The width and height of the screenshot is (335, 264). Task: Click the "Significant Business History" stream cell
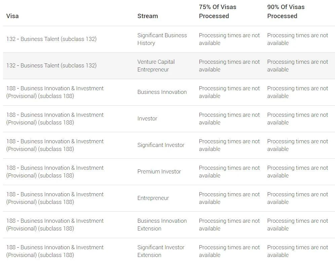tap(162, 39)
